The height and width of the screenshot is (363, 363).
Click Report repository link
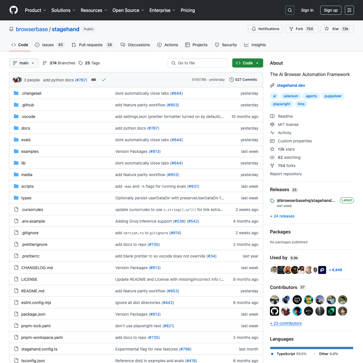(x=286, y=174)
